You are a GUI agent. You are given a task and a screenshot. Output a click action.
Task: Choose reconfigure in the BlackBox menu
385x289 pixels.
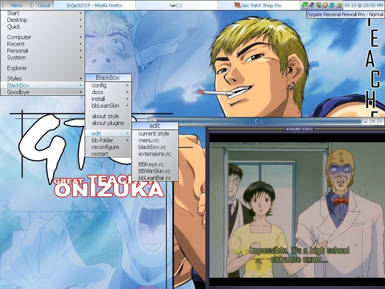(108, 147)
